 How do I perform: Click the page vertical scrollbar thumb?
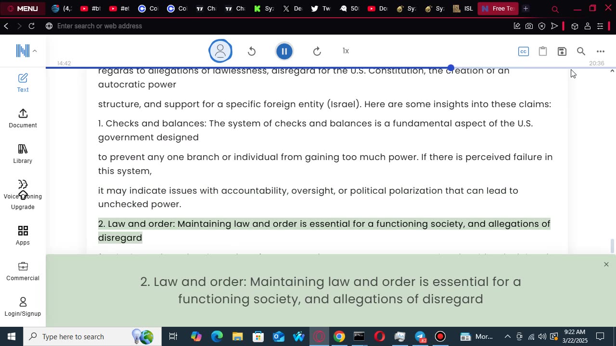click(x=612, y=246)
